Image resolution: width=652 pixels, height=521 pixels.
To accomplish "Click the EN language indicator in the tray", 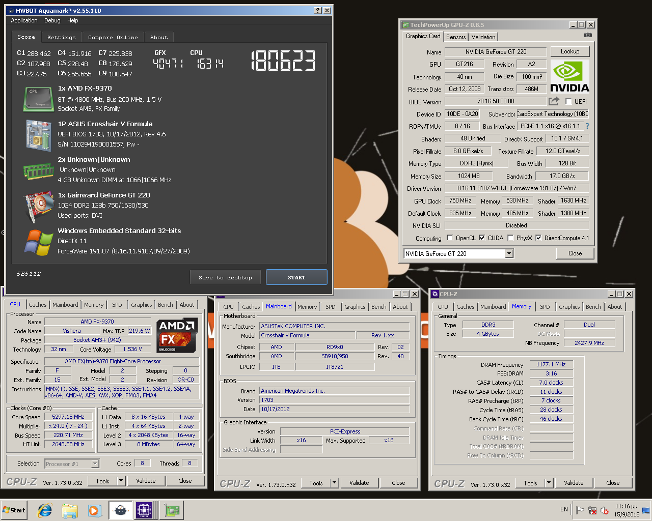I will pos(564,509).
